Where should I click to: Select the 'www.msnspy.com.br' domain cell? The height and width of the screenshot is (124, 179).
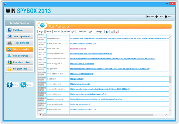(x=58, y=64)
